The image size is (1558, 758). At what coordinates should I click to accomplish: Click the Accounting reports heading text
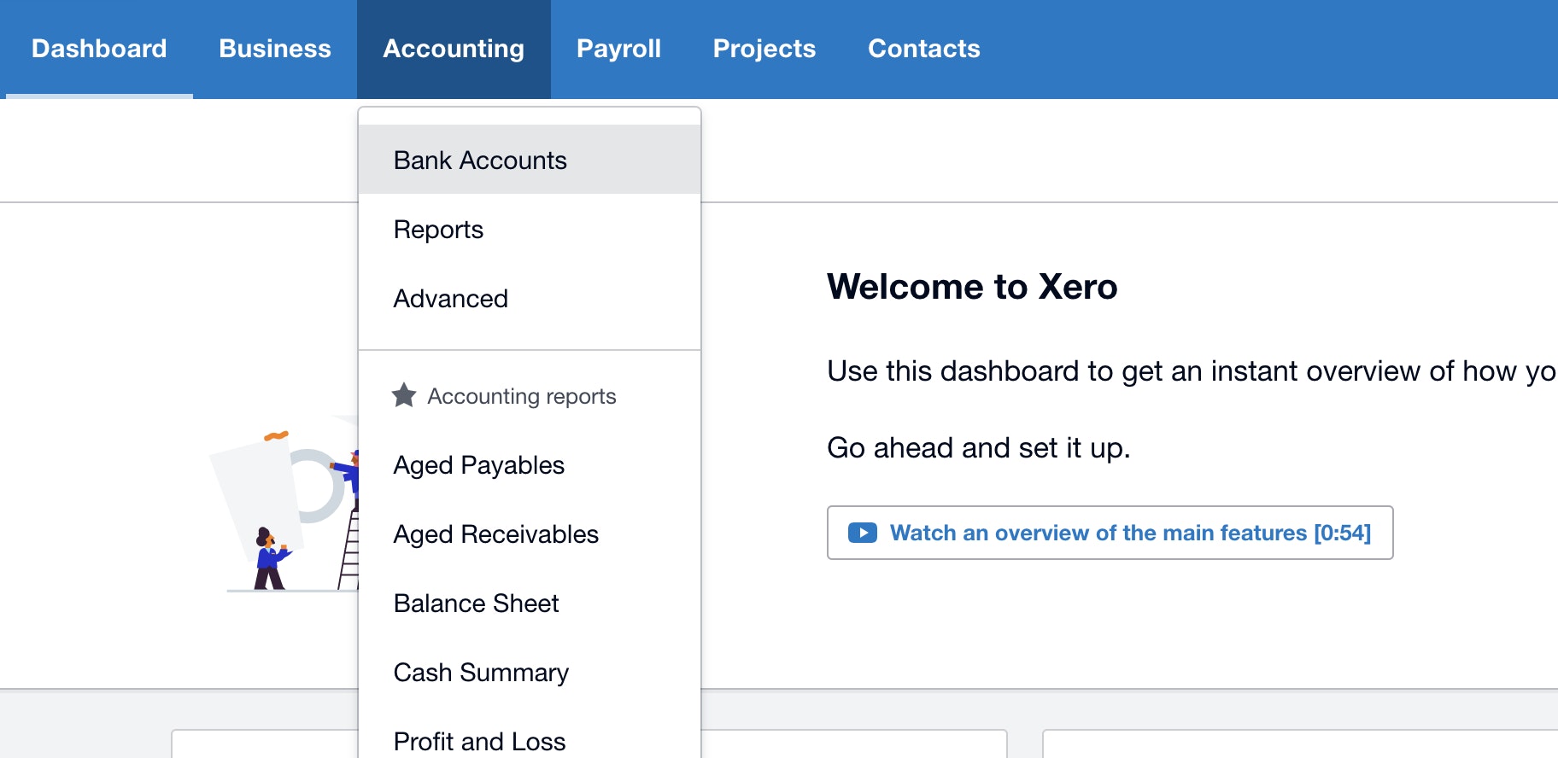click(522, 396)
